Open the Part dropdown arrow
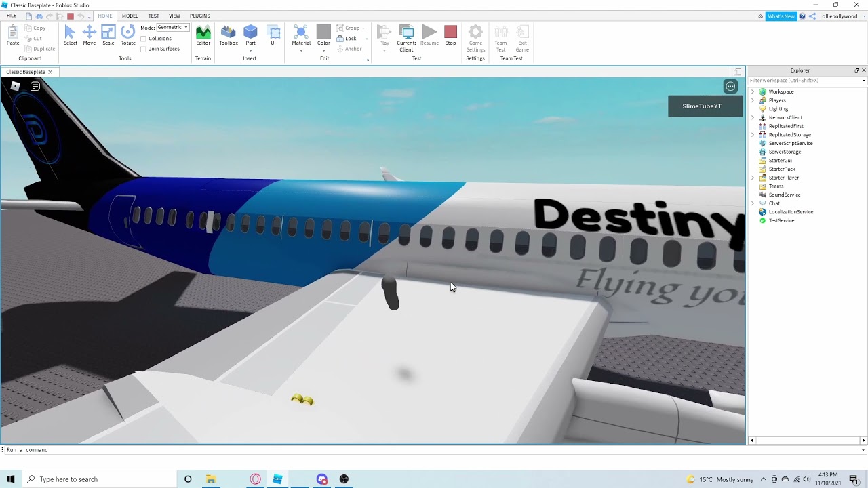The image size is (868, 488). point(250,51)
